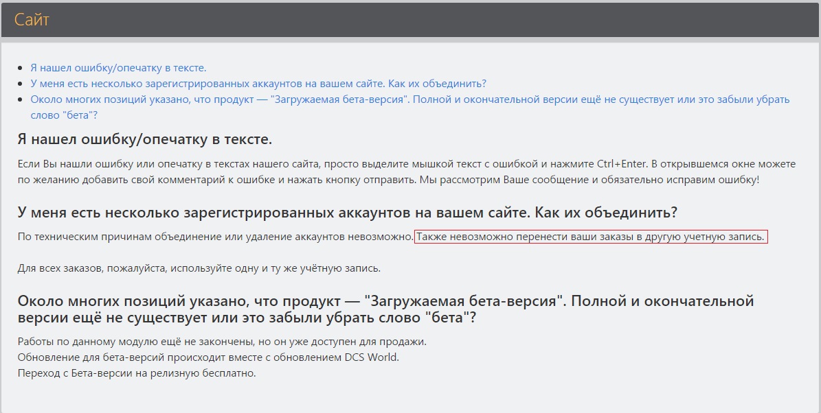The height and width of the screenshot is (413, 821).
Task: Open the link 'Я нашел ошибку/опечатку в тексте.'
Action: click(118, 68)
